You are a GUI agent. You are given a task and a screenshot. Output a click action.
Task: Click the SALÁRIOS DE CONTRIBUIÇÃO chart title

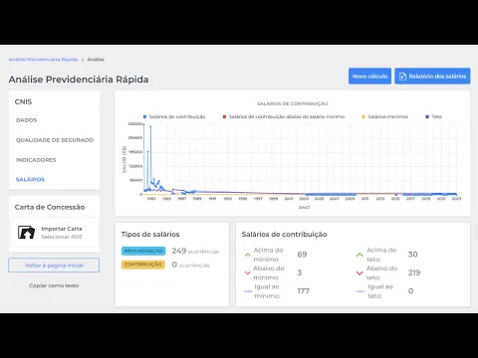[293, 103]
